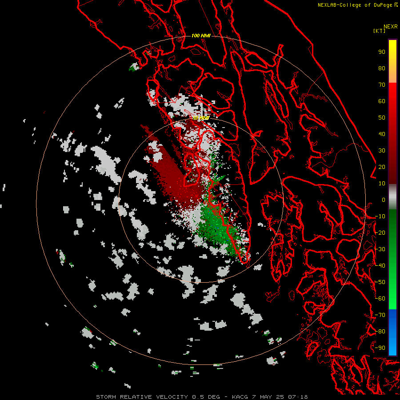Screen dimensions: 400x400
Task: Click the 40 value on the velocity scale
Action: 382,134
